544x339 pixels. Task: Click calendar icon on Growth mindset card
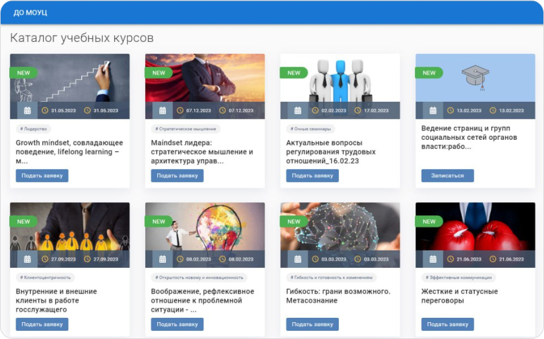[27, 111]
